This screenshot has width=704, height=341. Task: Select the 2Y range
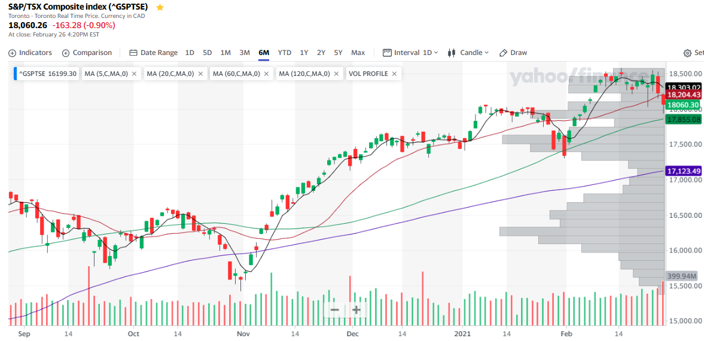click(x=321, y=53)
